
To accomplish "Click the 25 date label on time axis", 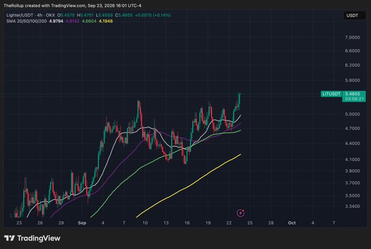I will pos(250,223).
